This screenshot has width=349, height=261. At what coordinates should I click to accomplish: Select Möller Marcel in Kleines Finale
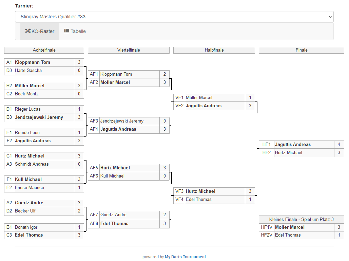point(290,227)
